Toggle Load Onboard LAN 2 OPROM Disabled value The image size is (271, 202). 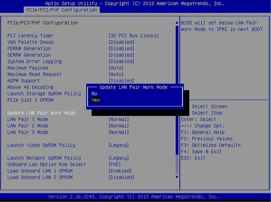tap(121, 177)
